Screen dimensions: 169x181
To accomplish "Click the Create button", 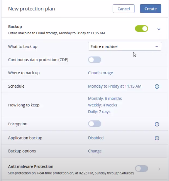I will click(150, 9).
